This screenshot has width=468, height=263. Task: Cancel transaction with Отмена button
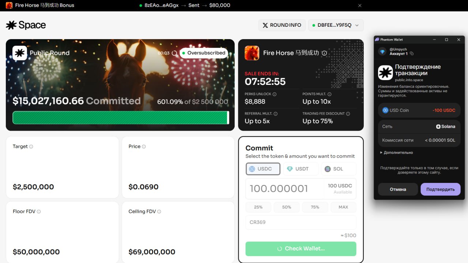coord(398,189)
